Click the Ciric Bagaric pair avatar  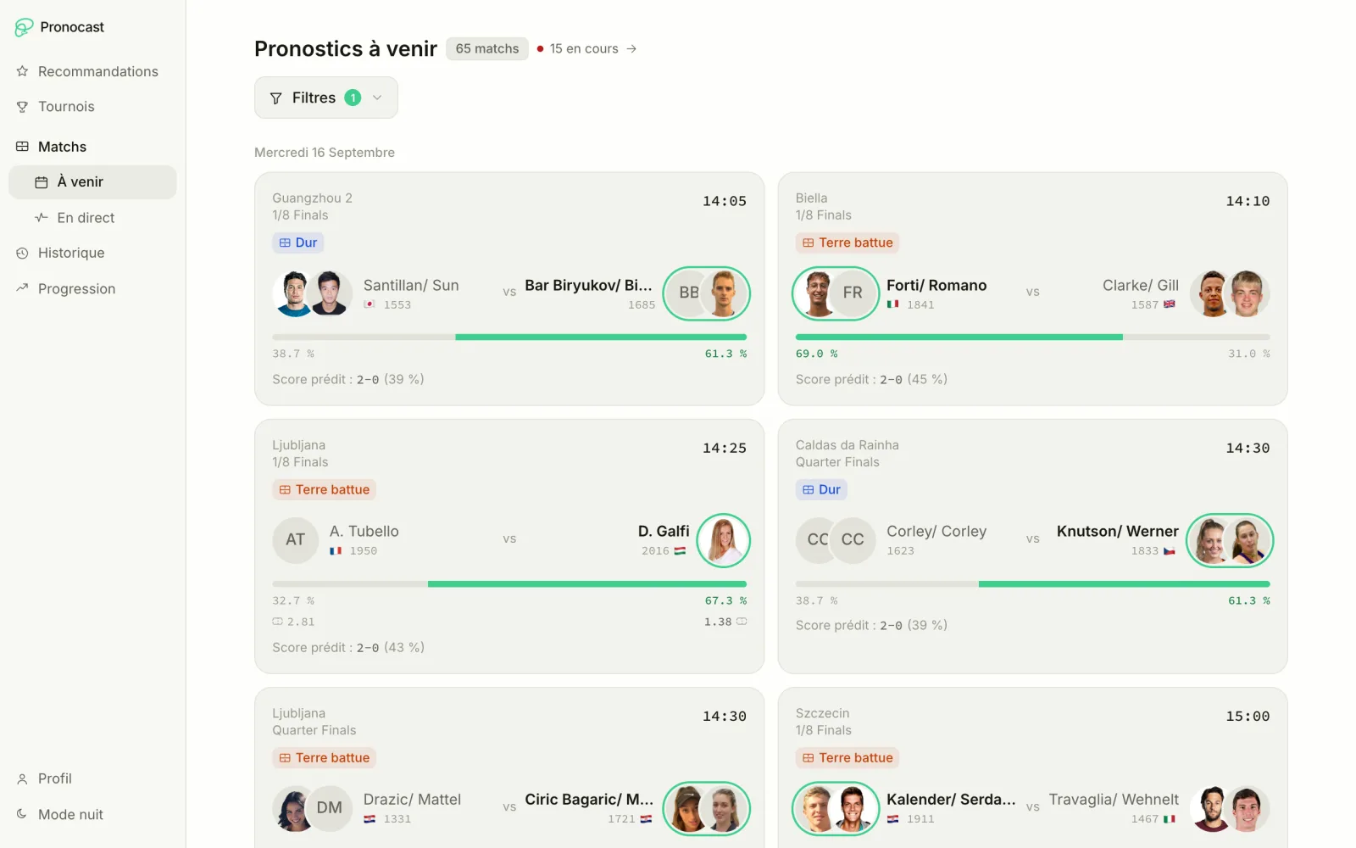707,808
